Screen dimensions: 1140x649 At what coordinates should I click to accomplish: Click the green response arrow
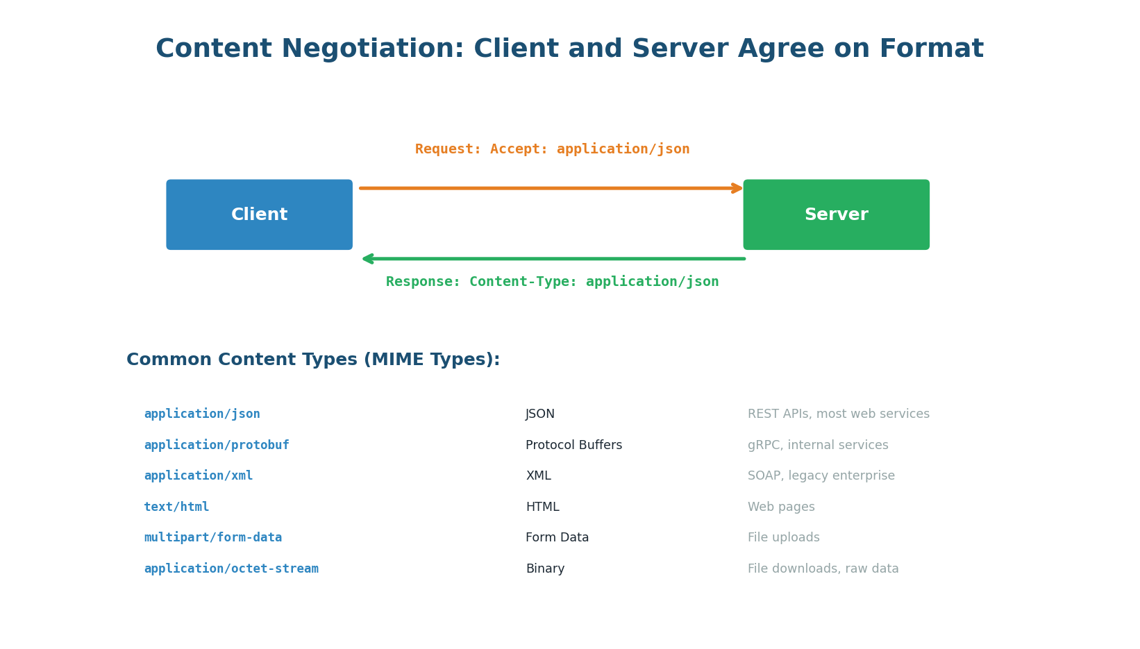552,258
